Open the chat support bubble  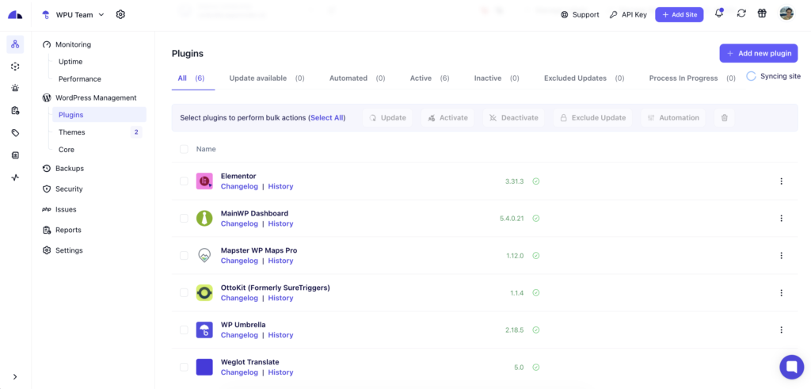pyautogui.click(x=792, y=368)
